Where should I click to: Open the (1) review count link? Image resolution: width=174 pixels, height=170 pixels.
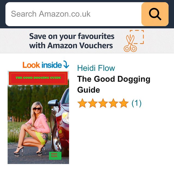(136, 103)
